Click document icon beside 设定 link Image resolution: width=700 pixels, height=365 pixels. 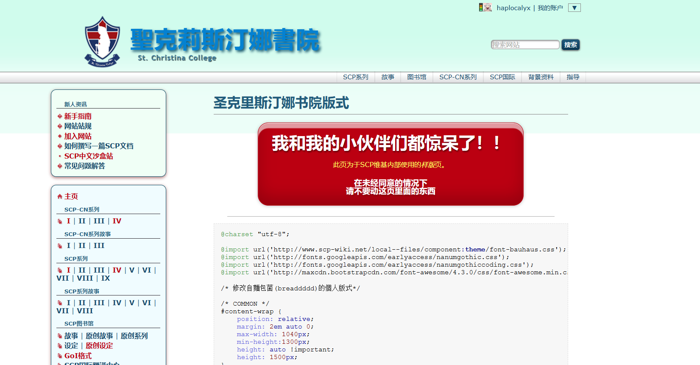60,346
